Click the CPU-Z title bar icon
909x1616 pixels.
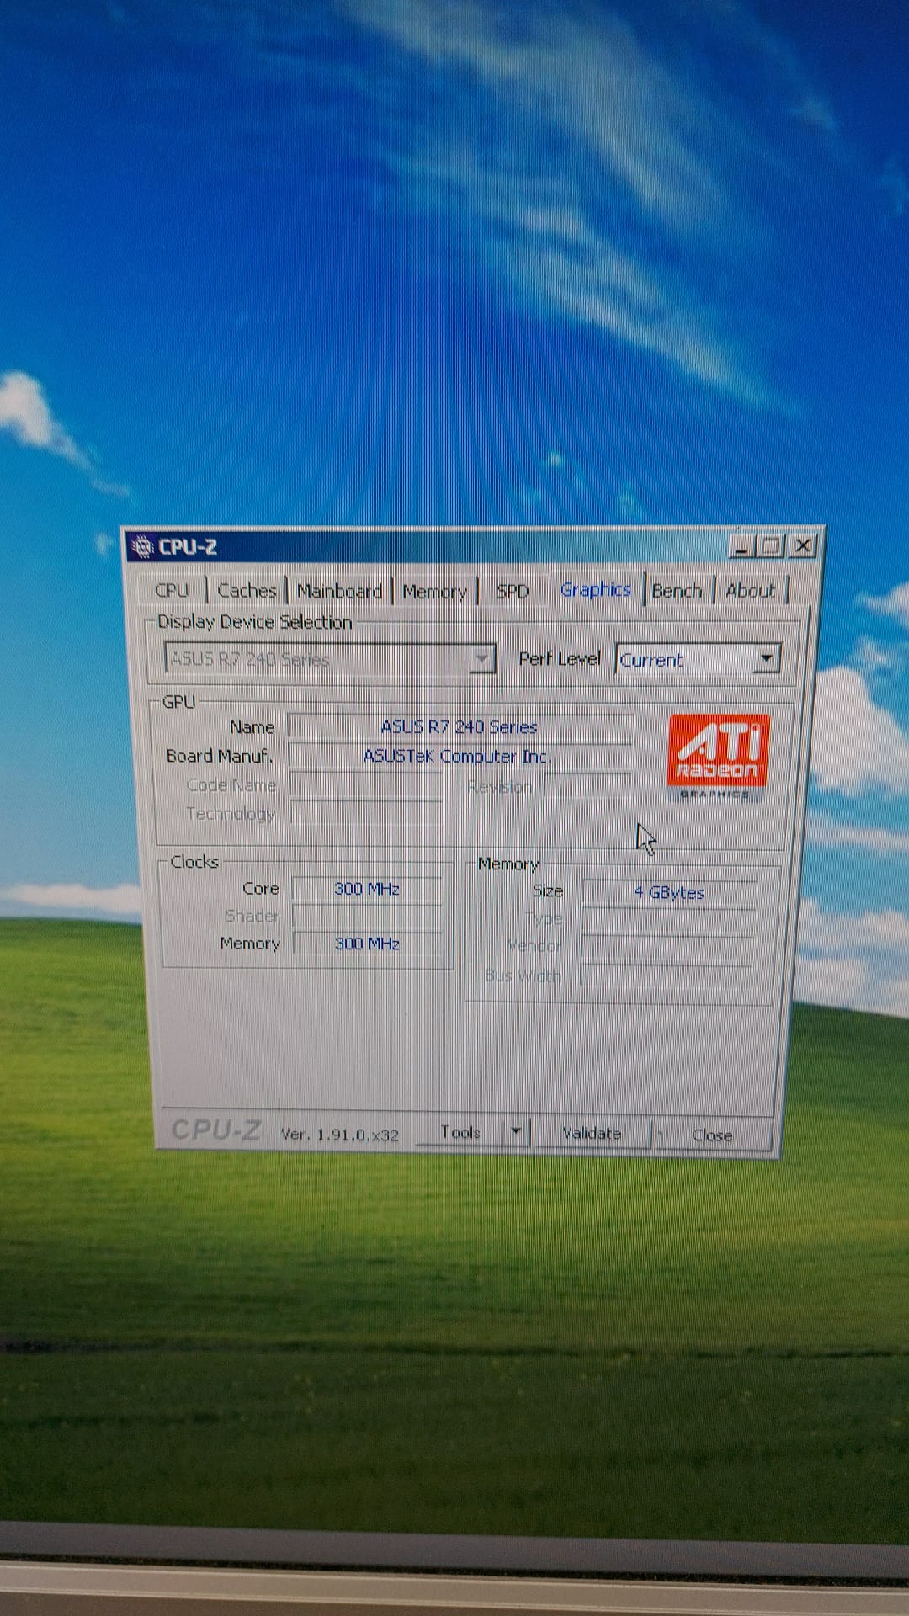(142, 546)
